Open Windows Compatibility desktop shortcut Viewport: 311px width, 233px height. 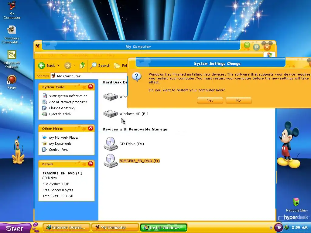point(12,35)
